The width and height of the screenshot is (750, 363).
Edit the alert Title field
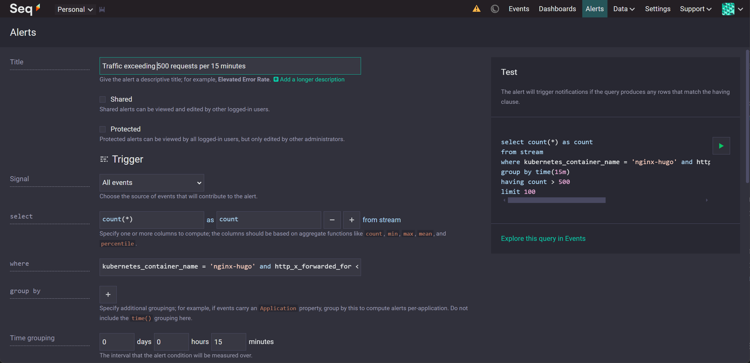230,66
